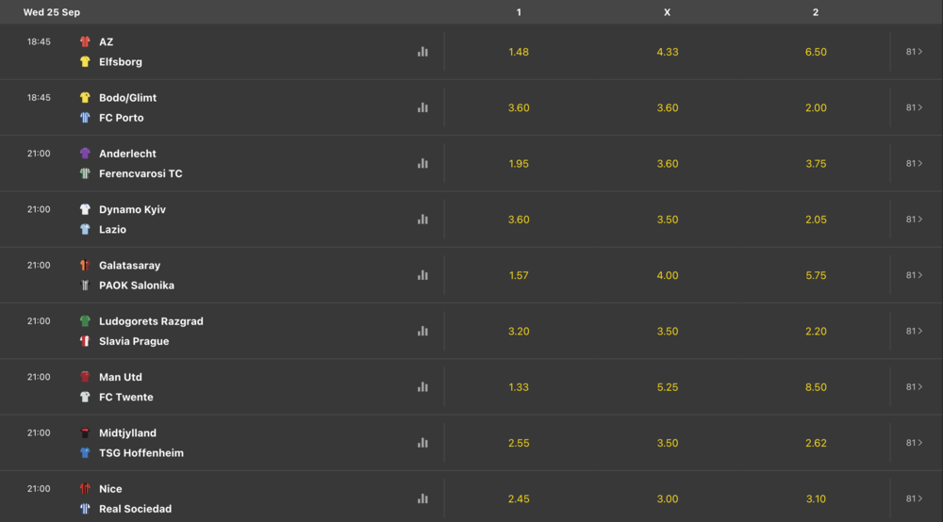Viewport: 943px width, 522px height.
Task: Open the Real Sociedad team link
Action: pos(135,509)
